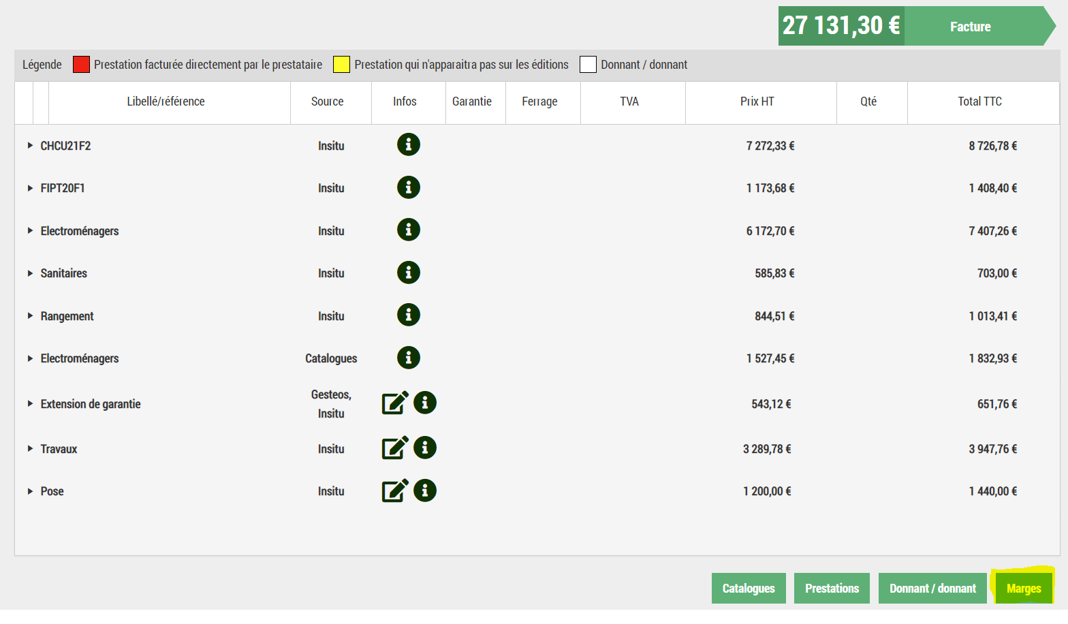Viewport: 1068px width, 624px height.
Task: Click the info icon for CHCU21F2
Action: [x=408, y=144]
